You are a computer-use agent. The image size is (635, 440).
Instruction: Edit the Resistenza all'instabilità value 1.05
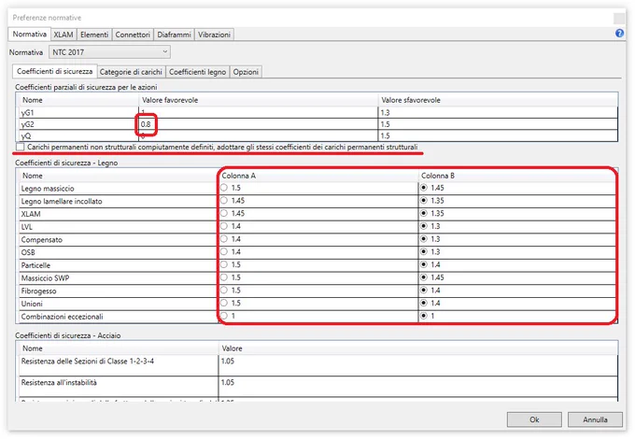tap(418, 387)
